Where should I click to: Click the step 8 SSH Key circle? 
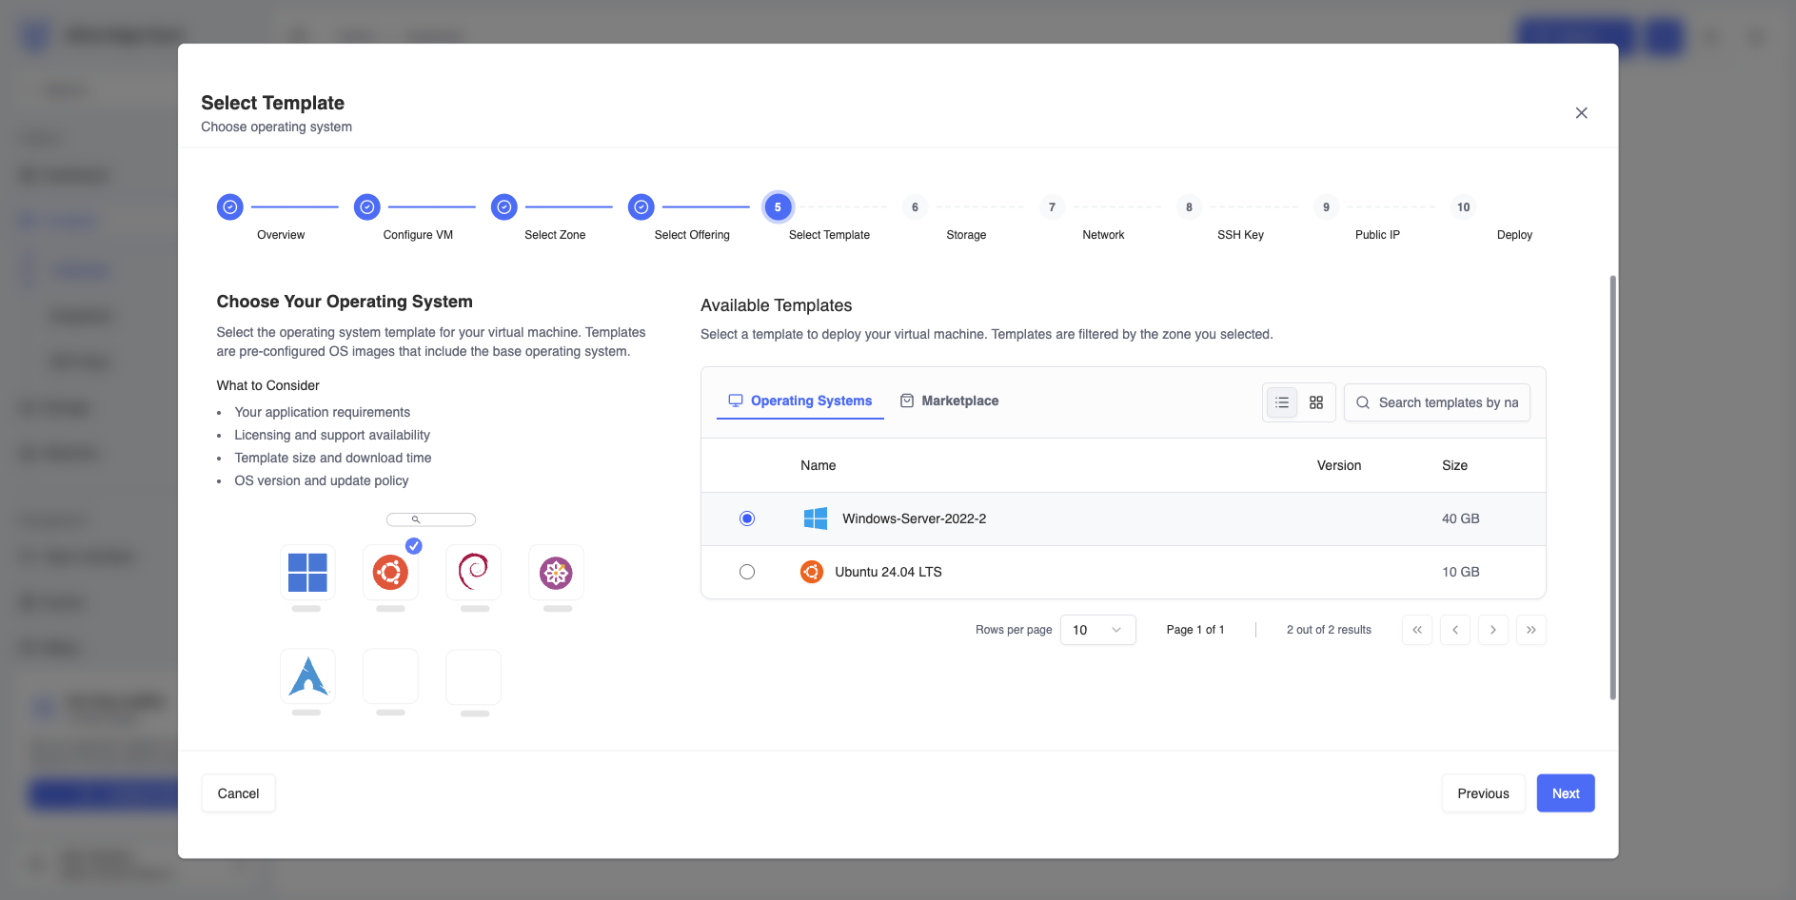click(x=1189, y=206)
